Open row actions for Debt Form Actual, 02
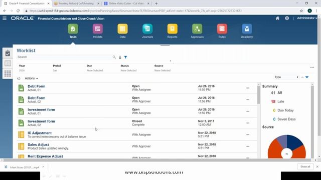321x180 pixels. point(247,100)
